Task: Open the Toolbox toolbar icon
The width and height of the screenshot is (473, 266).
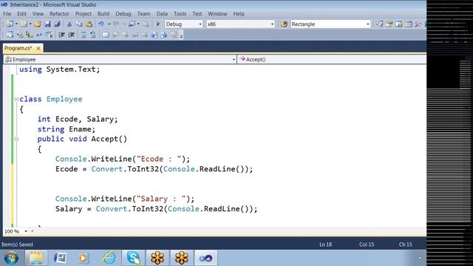Action: tap(409, 24)
